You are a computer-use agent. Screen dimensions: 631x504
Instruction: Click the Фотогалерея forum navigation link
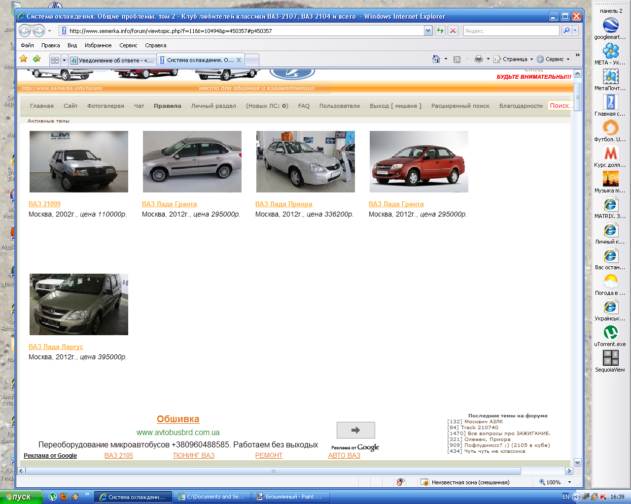click(x=105, y=106)
